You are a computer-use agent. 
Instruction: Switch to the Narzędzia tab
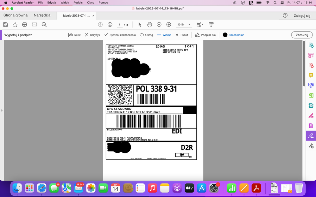[42, 15]
